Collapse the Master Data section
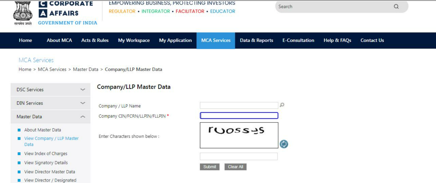Screen dimensions: 436x183 pyautogui.click(x=83, y=117)
